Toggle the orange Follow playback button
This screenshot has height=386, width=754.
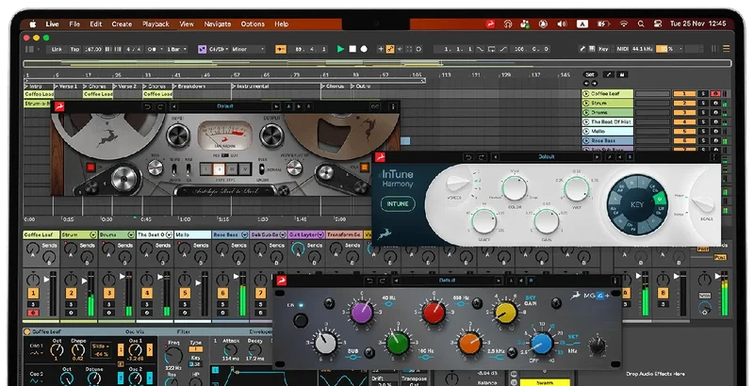click(x=280, y=49)
